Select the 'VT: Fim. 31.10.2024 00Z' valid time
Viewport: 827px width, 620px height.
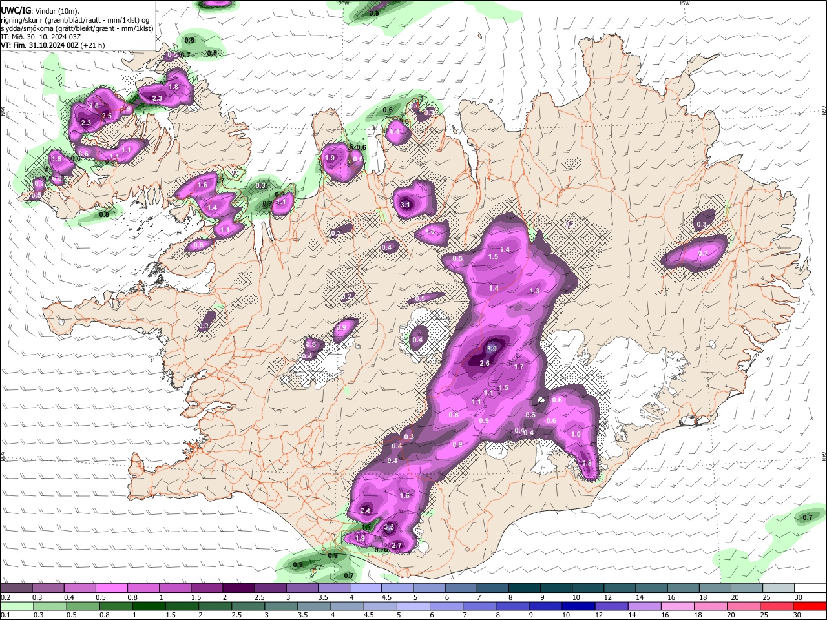[39, 45]
